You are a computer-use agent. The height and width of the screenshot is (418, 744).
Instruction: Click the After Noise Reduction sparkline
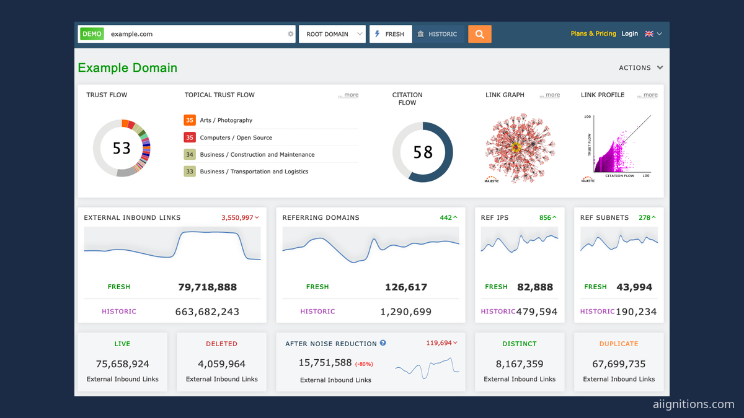(427, 368)
